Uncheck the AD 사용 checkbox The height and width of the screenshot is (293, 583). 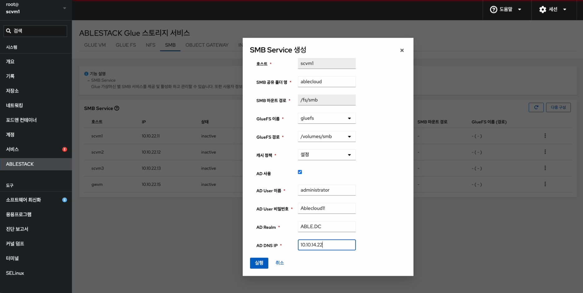[300, 172]
